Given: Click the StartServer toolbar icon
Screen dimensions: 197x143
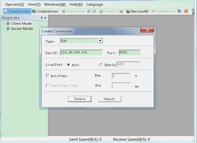Looking at the screenshot, I should (x=63, y=11).
